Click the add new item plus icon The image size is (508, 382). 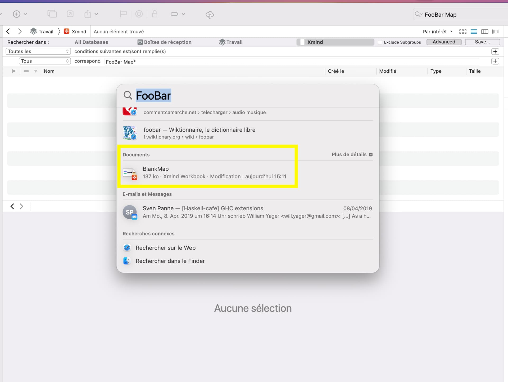click(17, 14)
